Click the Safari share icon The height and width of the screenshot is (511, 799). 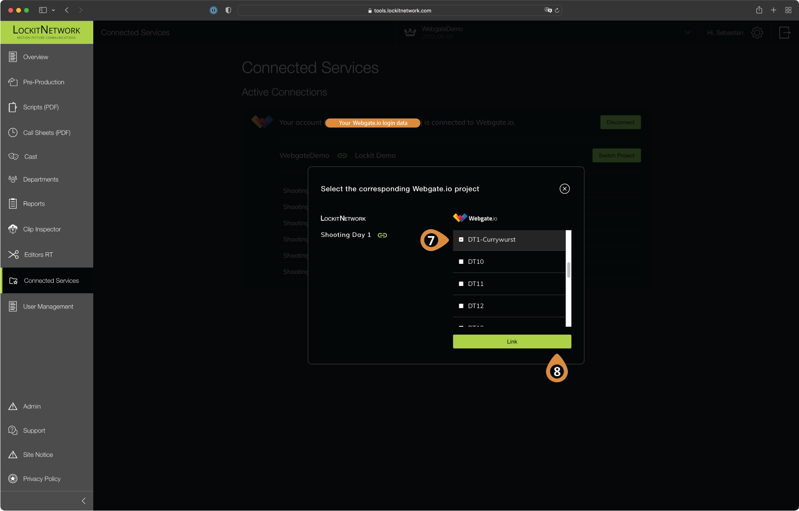coord(759,10)
